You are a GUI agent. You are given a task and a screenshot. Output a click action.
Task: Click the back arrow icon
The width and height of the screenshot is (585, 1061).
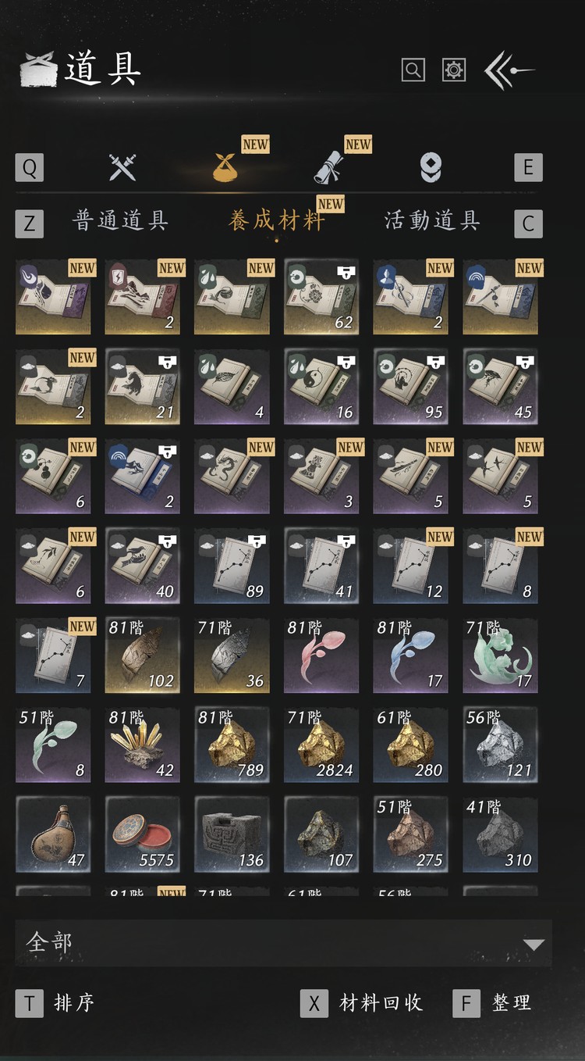[x=509, y=71]
